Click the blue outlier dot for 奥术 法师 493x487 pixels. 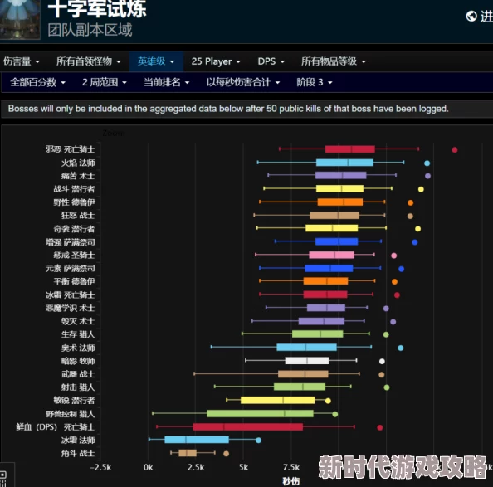click(400, 348)
